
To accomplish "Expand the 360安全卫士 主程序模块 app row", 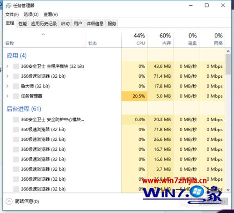I will (7, 66).
